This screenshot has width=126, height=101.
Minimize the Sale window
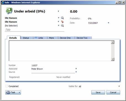tap(117, 2)
